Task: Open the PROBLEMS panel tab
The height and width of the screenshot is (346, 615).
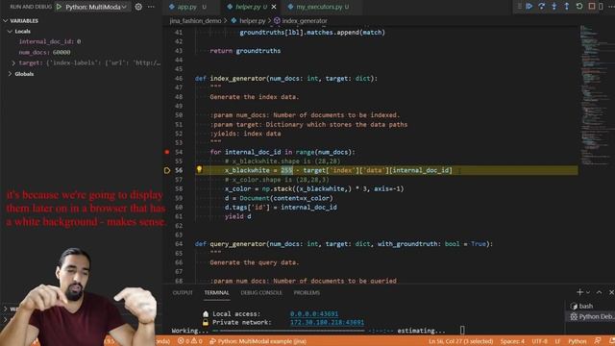Action: (307, 292)
